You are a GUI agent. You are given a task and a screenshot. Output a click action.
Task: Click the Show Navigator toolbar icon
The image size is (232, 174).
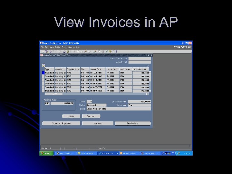51,52
